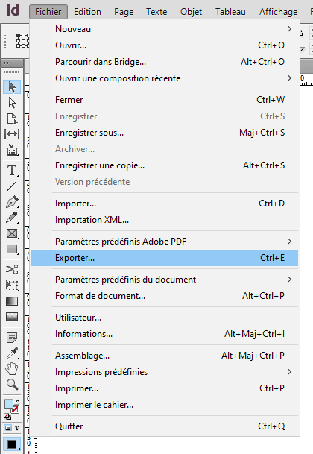Select the Pen tool

pos(12,202)
